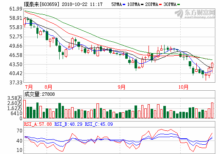Click the 55.83 price axis label
This screenshot has height=154, width=220.
[x=16, y=27]
